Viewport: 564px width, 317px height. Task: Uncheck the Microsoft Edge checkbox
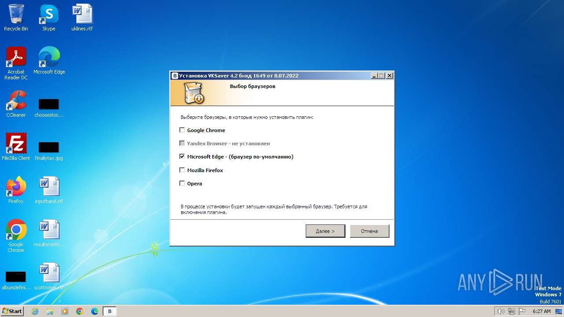(182, 156)
